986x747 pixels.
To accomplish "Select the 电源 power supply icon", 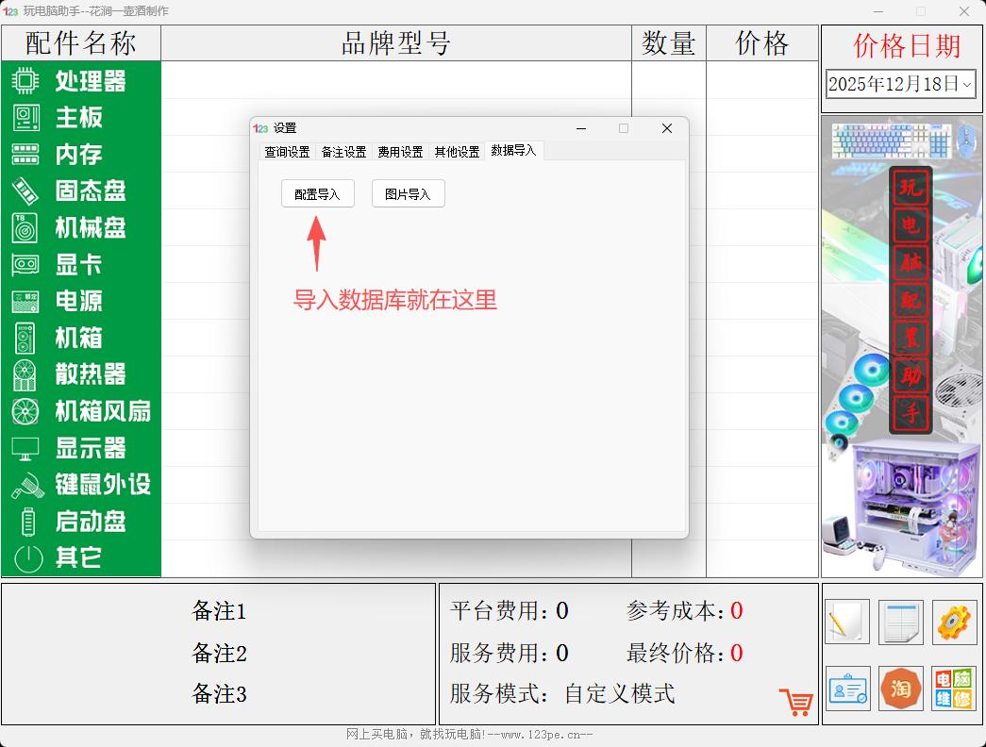I will point(26,302).
